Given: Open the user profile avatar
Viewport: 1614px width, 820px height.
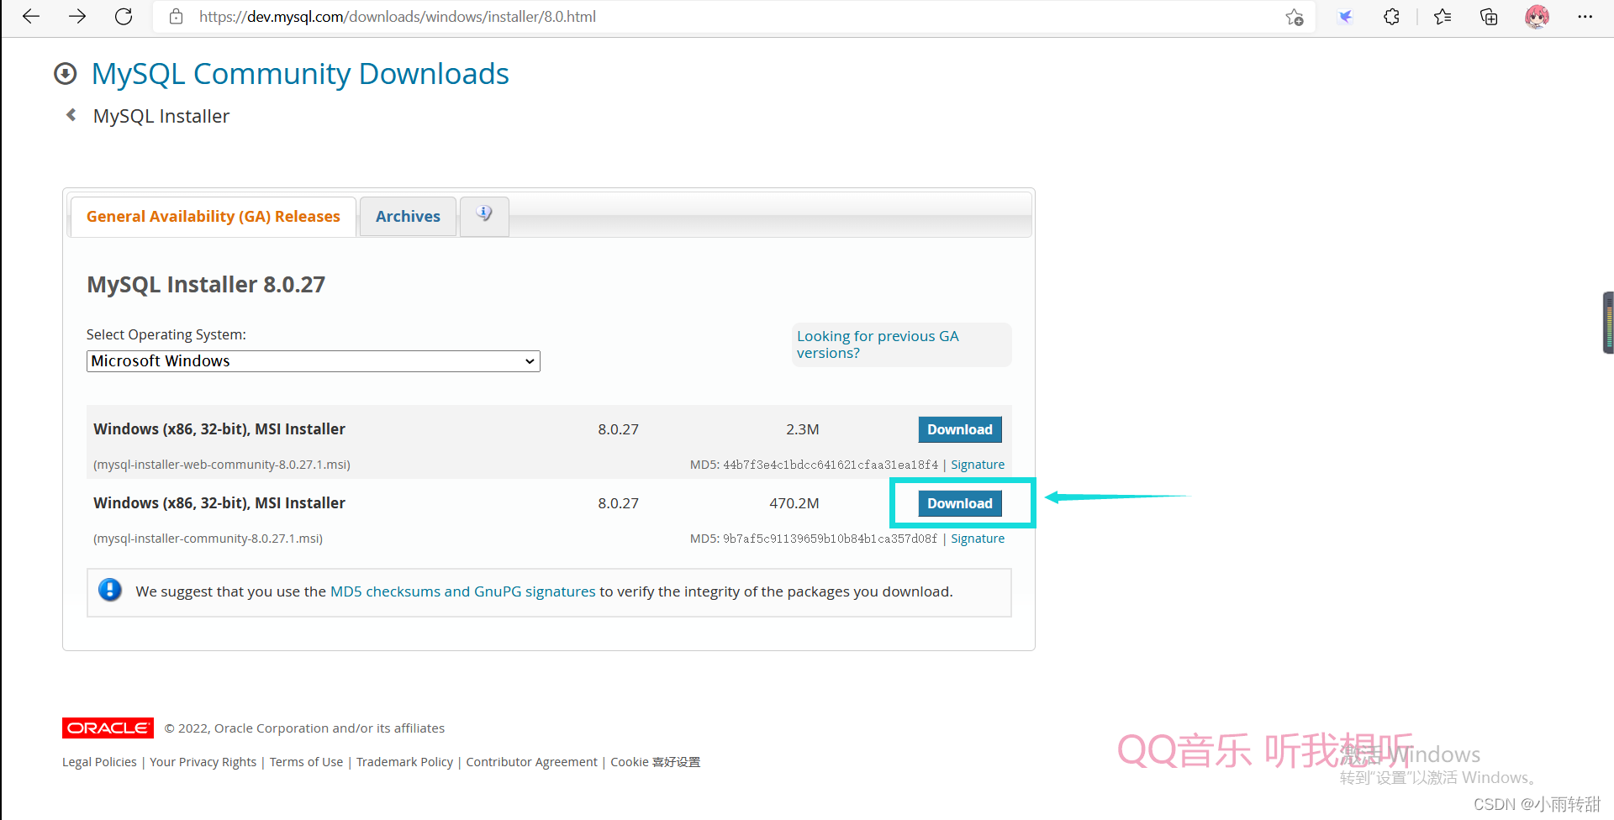Looking at the screenshot, I should tap(1537, 17).
